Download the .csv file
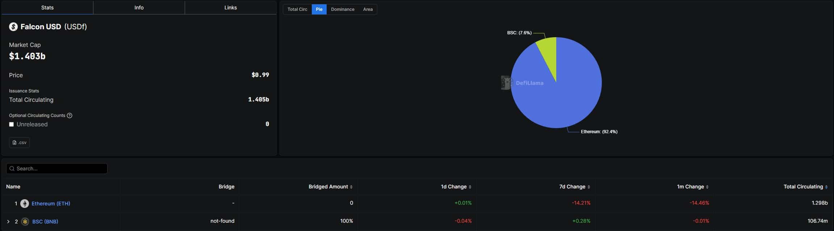This screenshot has height=231, width=834. 19,143
